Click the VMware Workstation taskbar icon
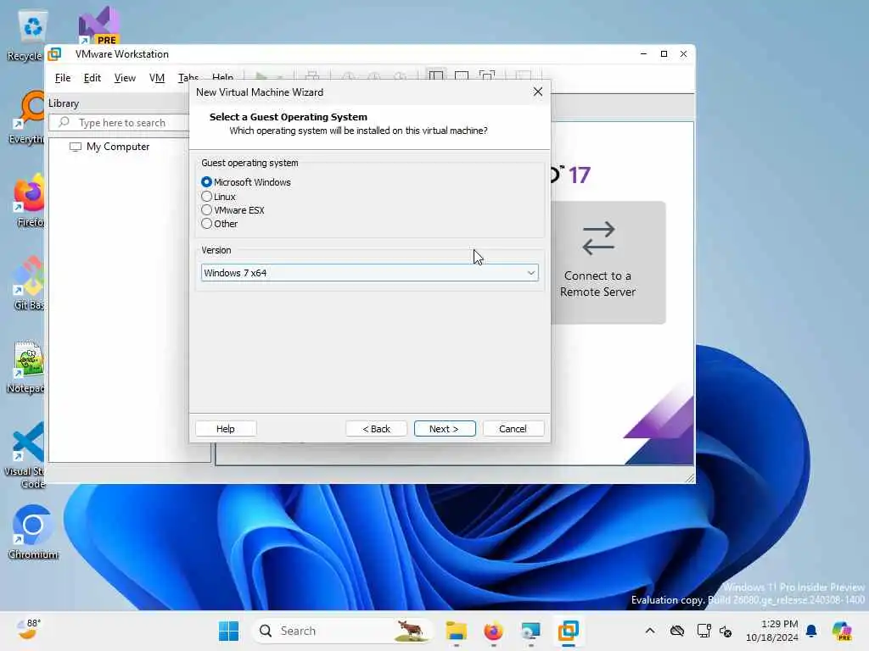 click(568, 631)
